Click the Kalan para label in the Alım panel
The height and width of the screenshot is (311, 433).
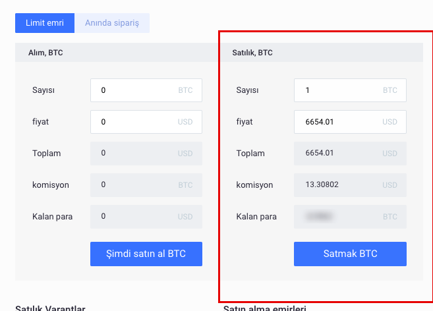[x=52, y=217]
